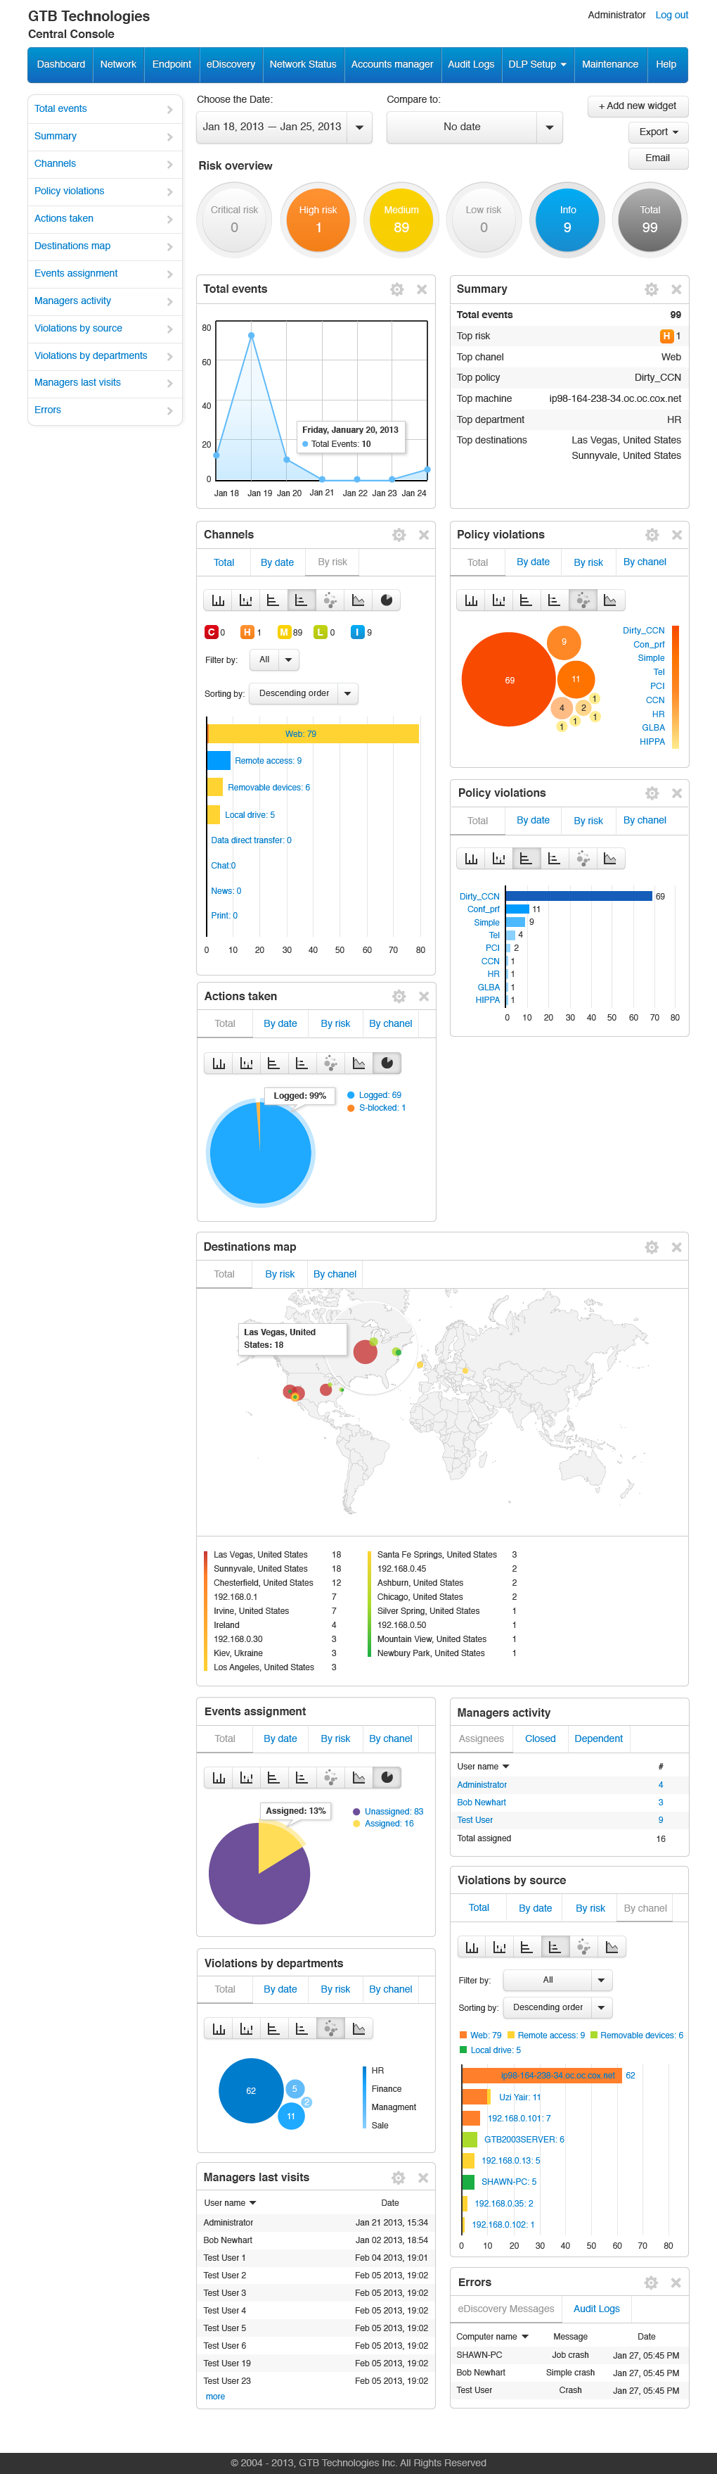Select pie chart view in Actions taken widget
This screenshot has height=2474, width=717.
[387, 1064]
